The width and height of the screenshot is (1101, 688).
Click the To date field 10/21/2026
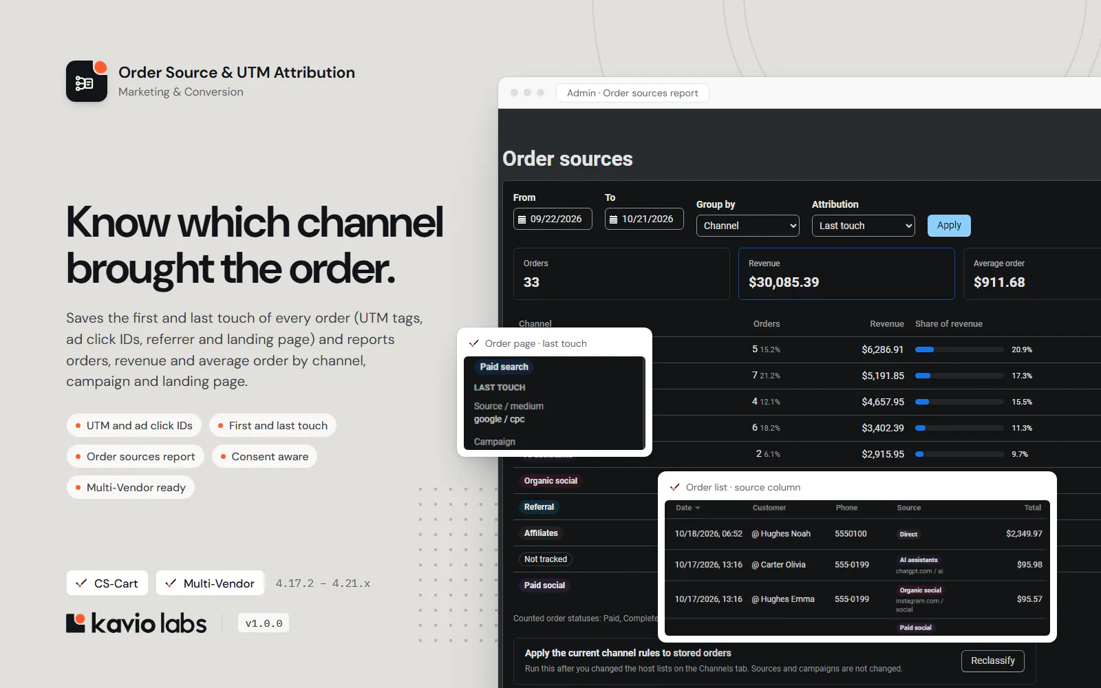[644, 219]
